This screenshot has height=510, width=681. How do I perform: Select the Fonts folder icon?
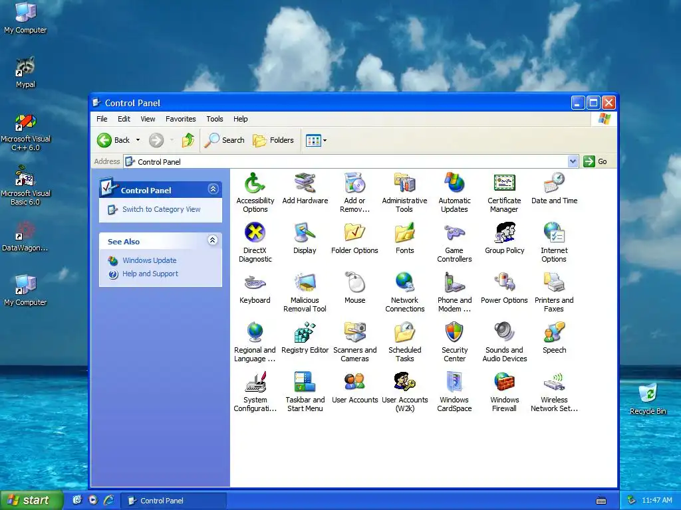click(x=405, y=233)
